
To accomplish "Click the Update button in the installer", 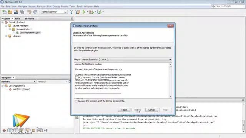I will [x=138, y=110].
